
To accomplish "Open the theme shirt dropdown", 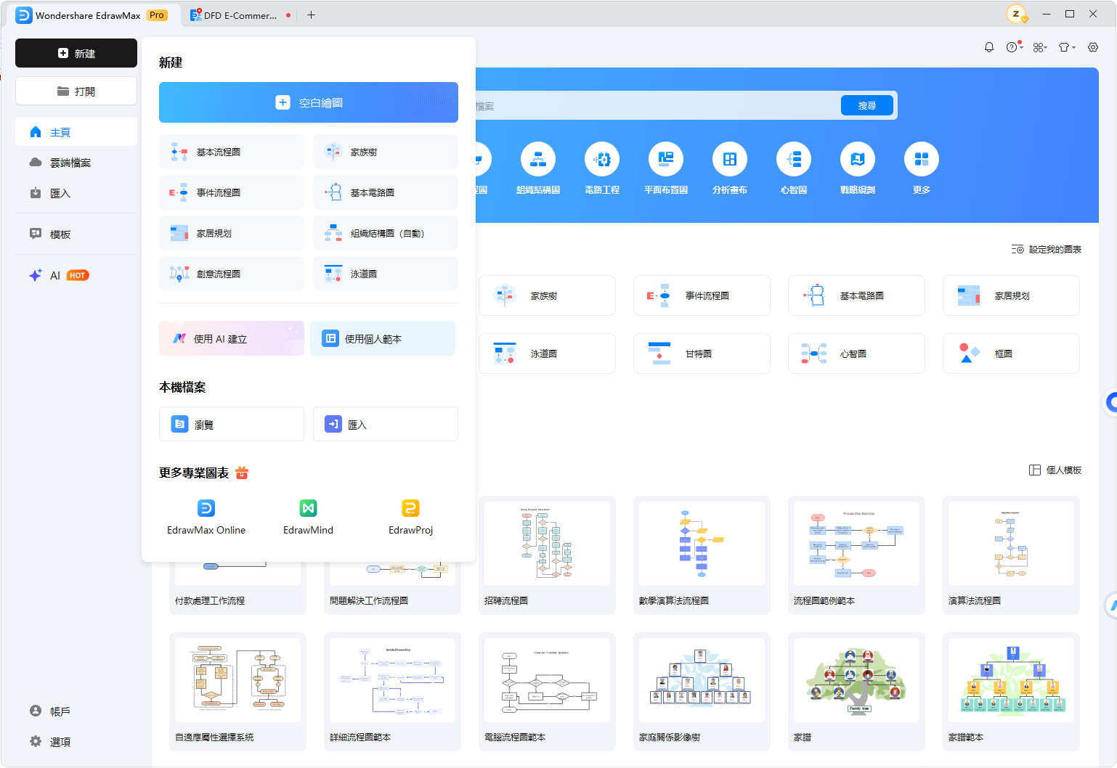I will click(x=1067, y=47).
